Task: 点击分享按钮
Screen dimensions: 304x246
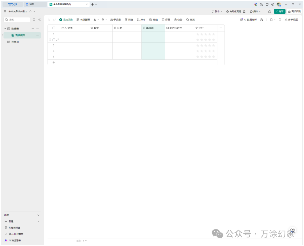Action: click(x=280, y=11)
